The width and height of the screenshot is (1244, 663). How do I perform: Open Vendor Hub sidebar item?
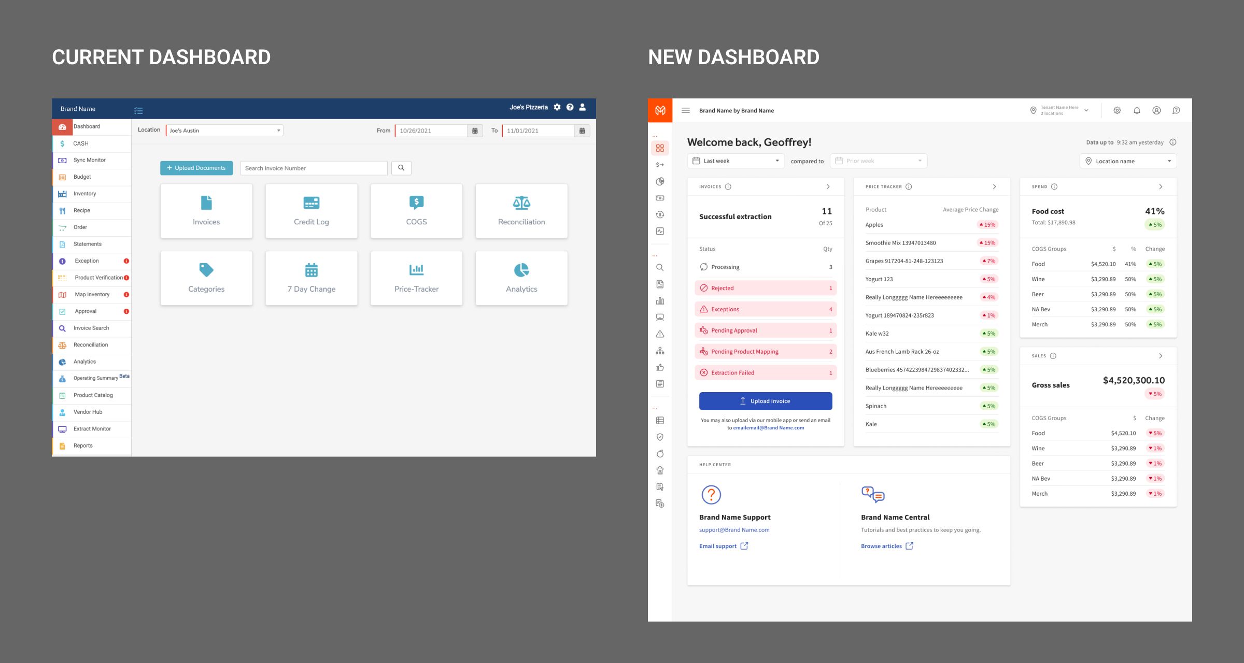(x=88, y=412)
